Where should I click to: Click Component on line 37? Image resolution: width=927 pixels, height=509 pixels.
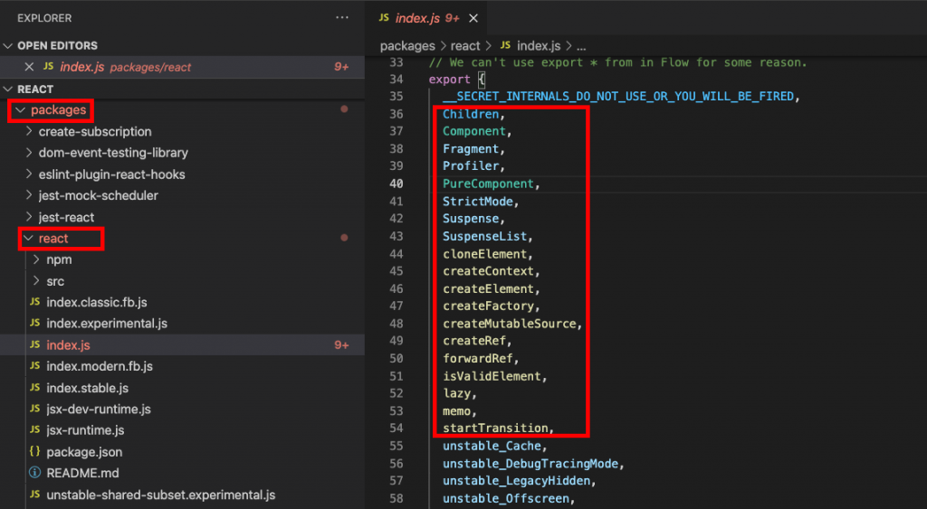pos(474,131)
